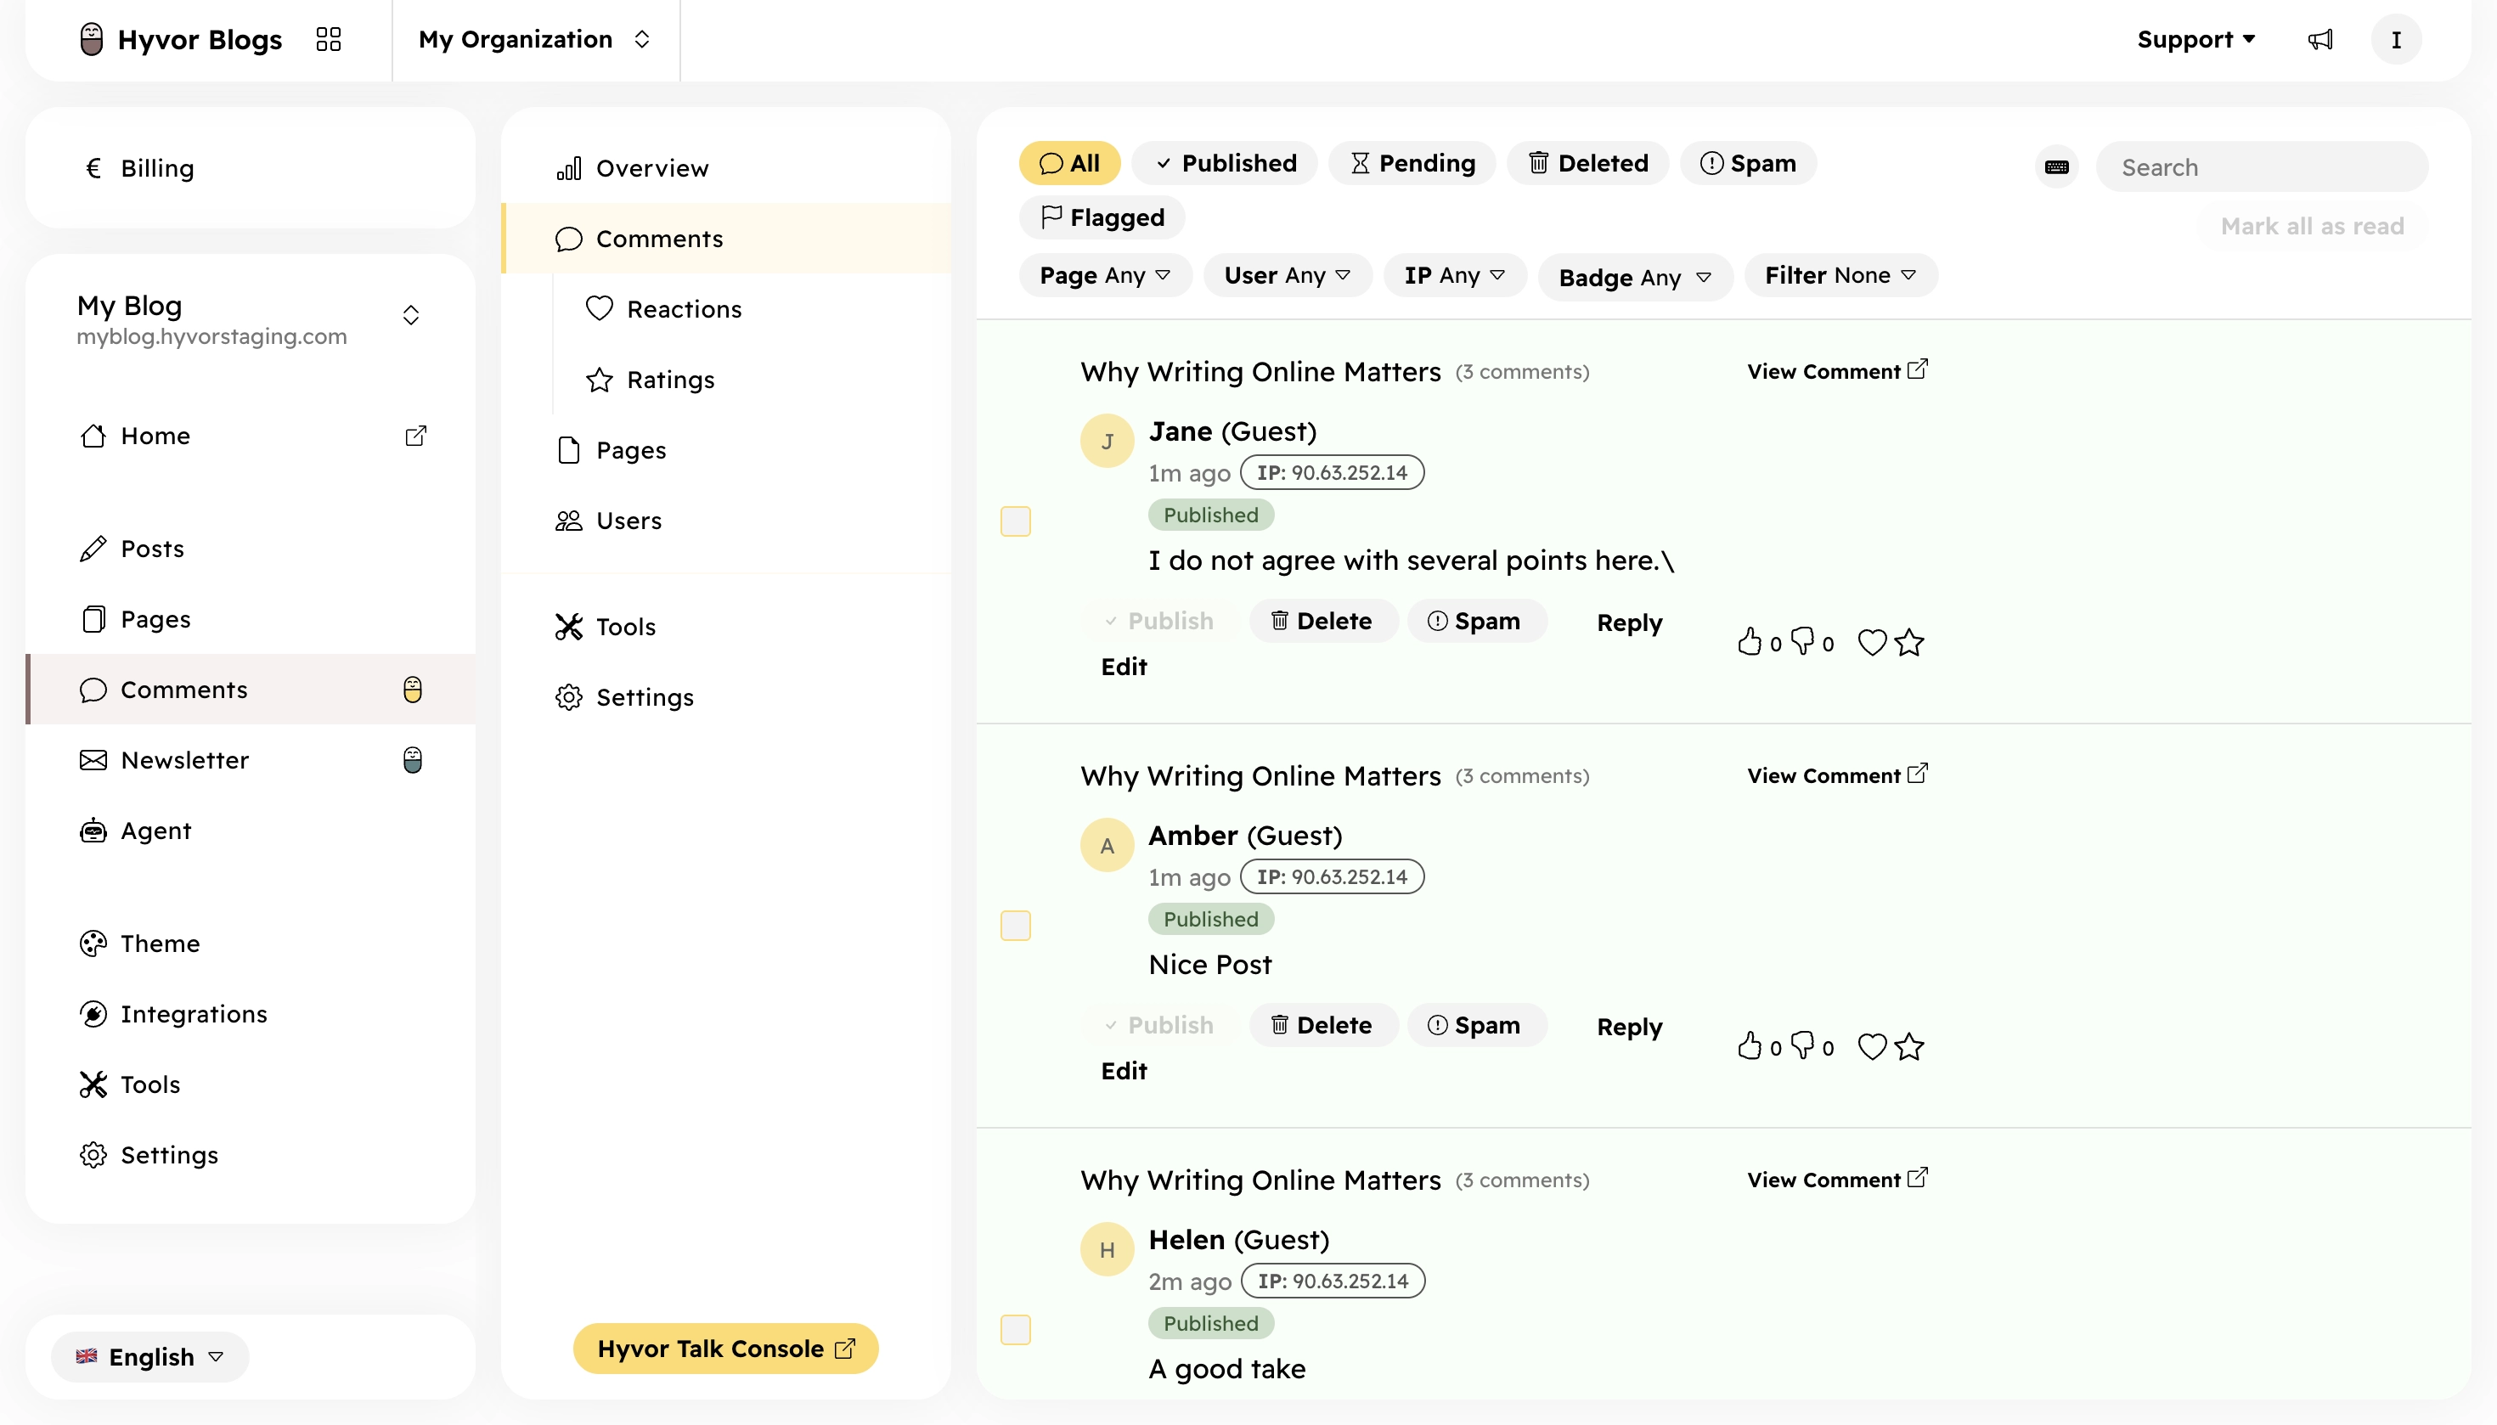Click the announcements megaphone icon

pos(2319,39)
